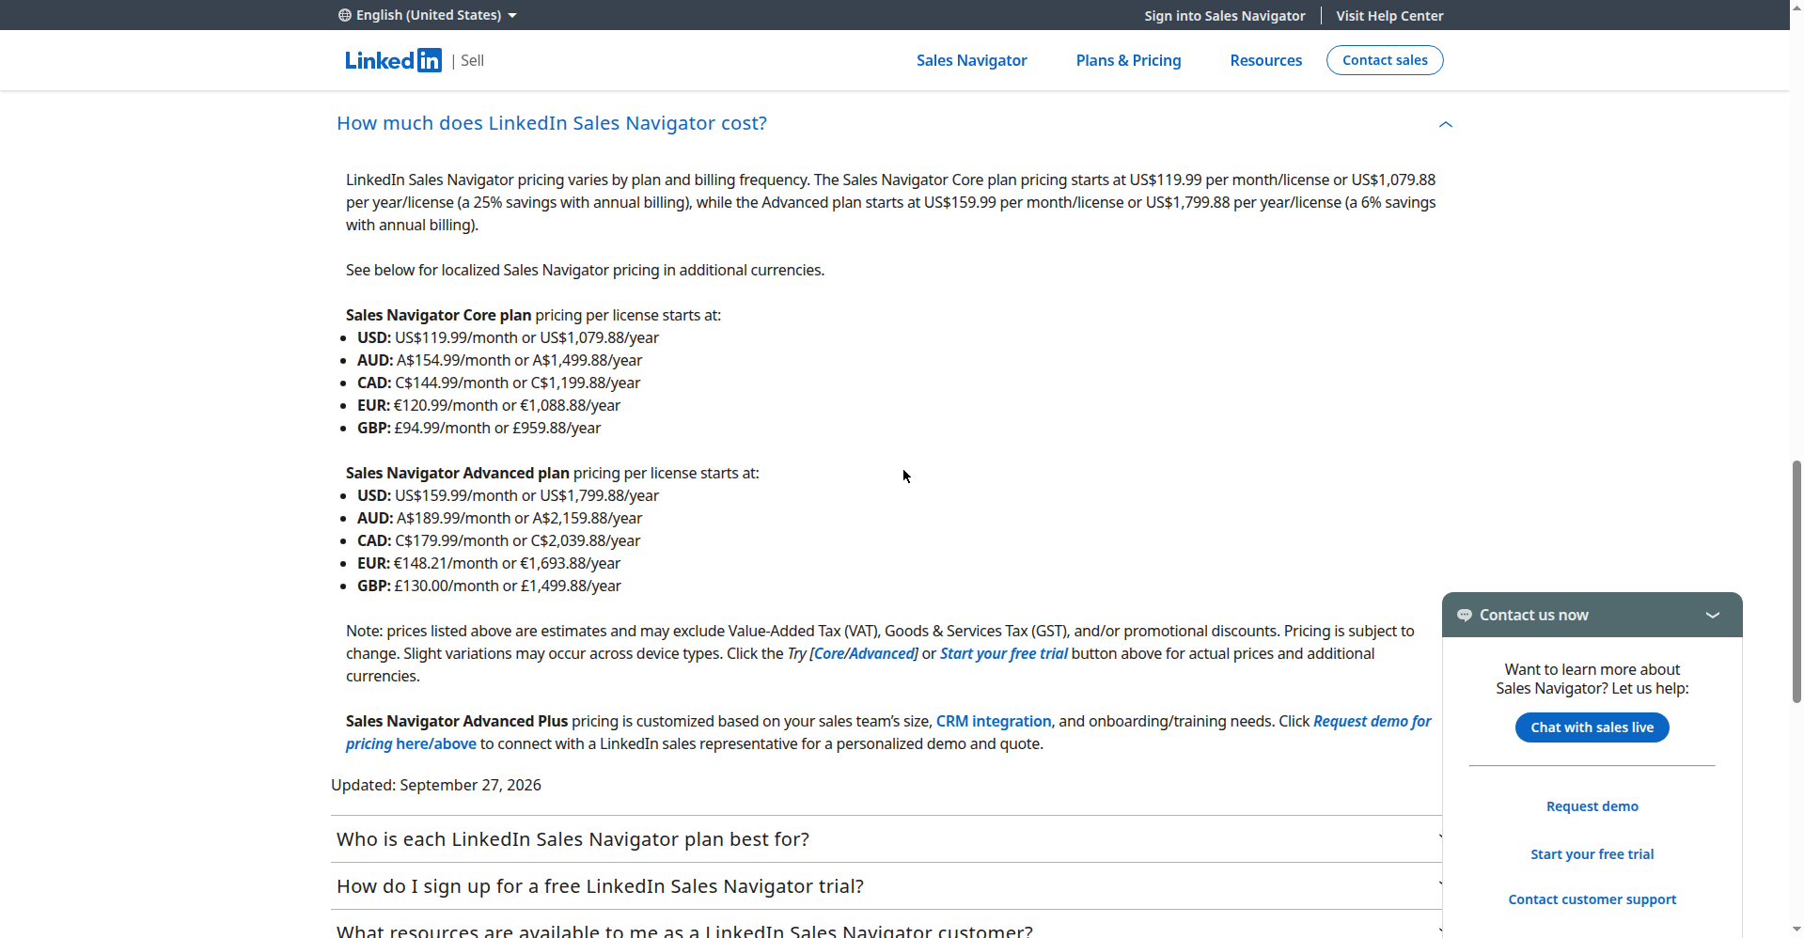Click Contact customer support link
This screenshot has height=938, width=1804.
click(1592, 899)
